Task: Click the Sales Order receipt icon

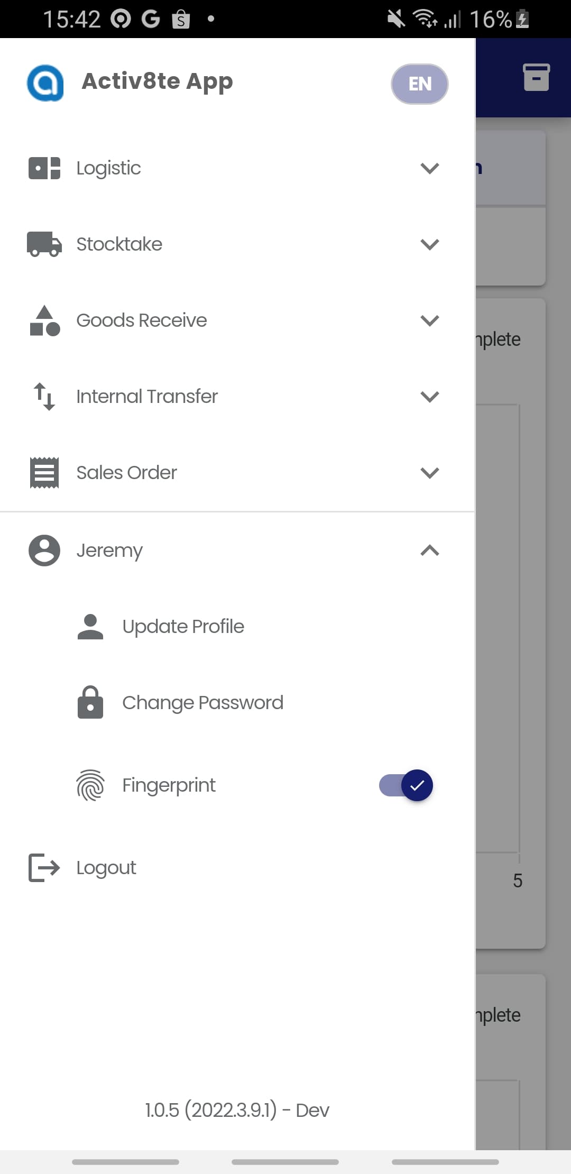Action: click(44, 473)
